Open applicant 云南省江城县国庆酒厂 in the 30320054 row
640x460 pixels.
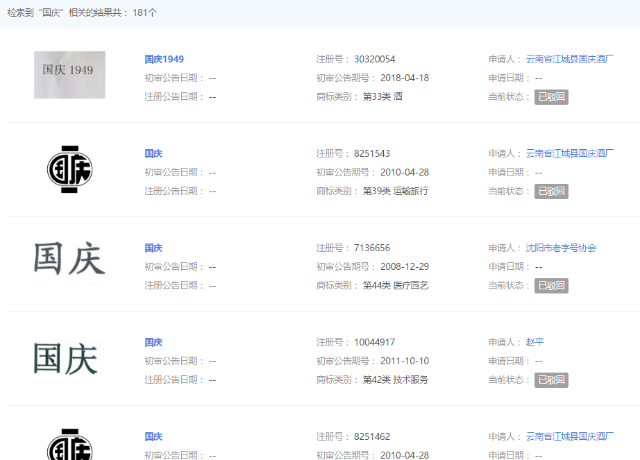(569, 59)
